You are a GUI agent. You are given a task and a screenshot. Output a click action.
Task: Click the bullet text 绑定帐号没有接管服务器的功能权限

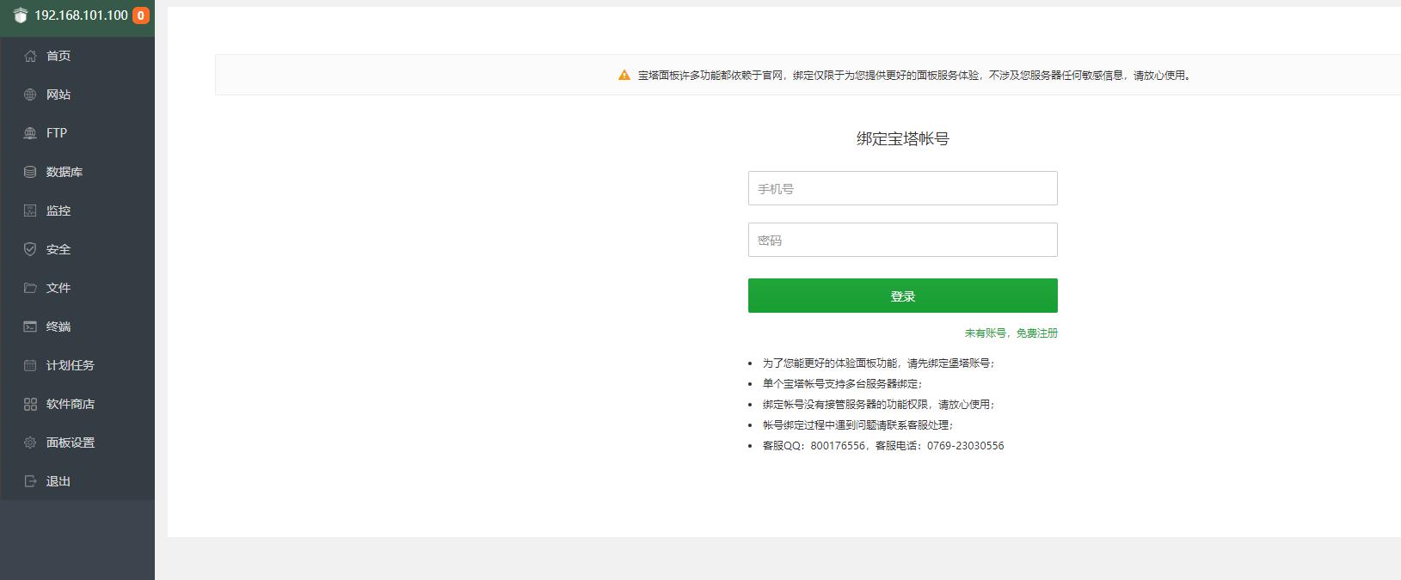[x=879, y=405]
